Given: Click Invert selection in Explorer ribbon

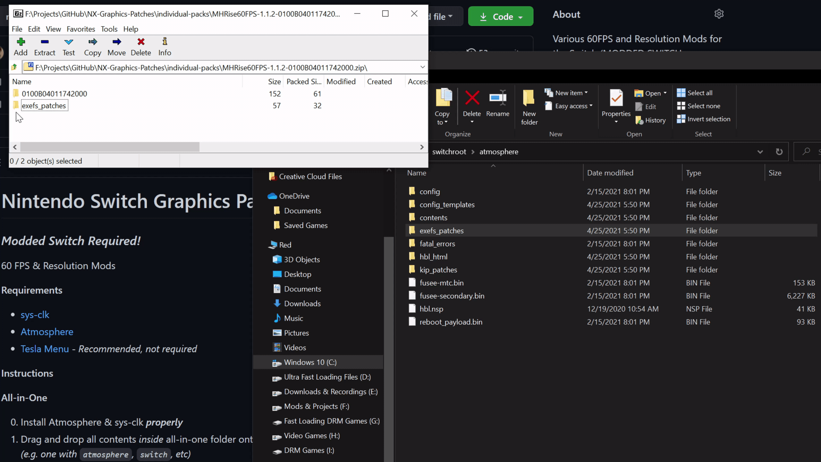Looking at the screenshot, I should pyautogui.click(x=704, y=119).
